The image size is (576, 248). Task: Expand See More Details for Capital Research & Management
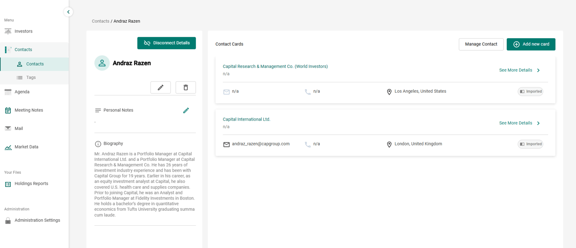pyautogui.click(x=520, y=70)
